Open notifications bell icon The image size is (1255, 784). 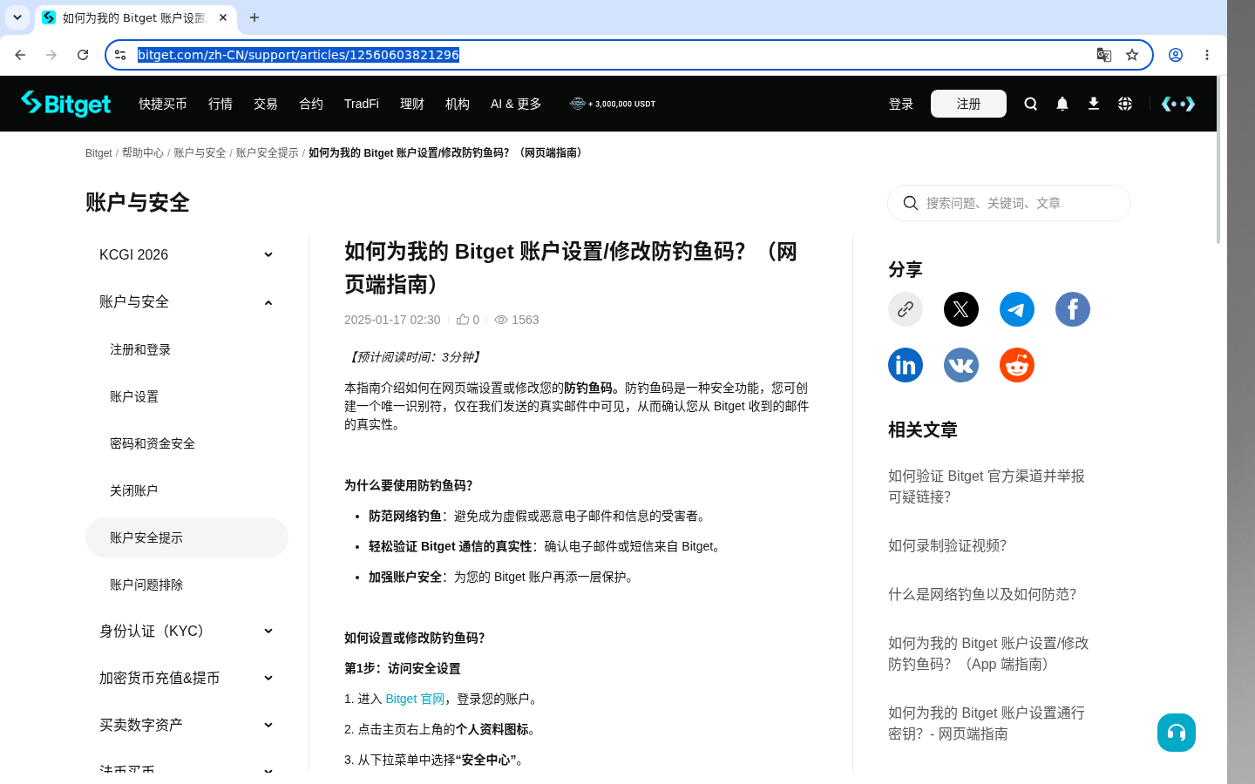click(1062, 104)
